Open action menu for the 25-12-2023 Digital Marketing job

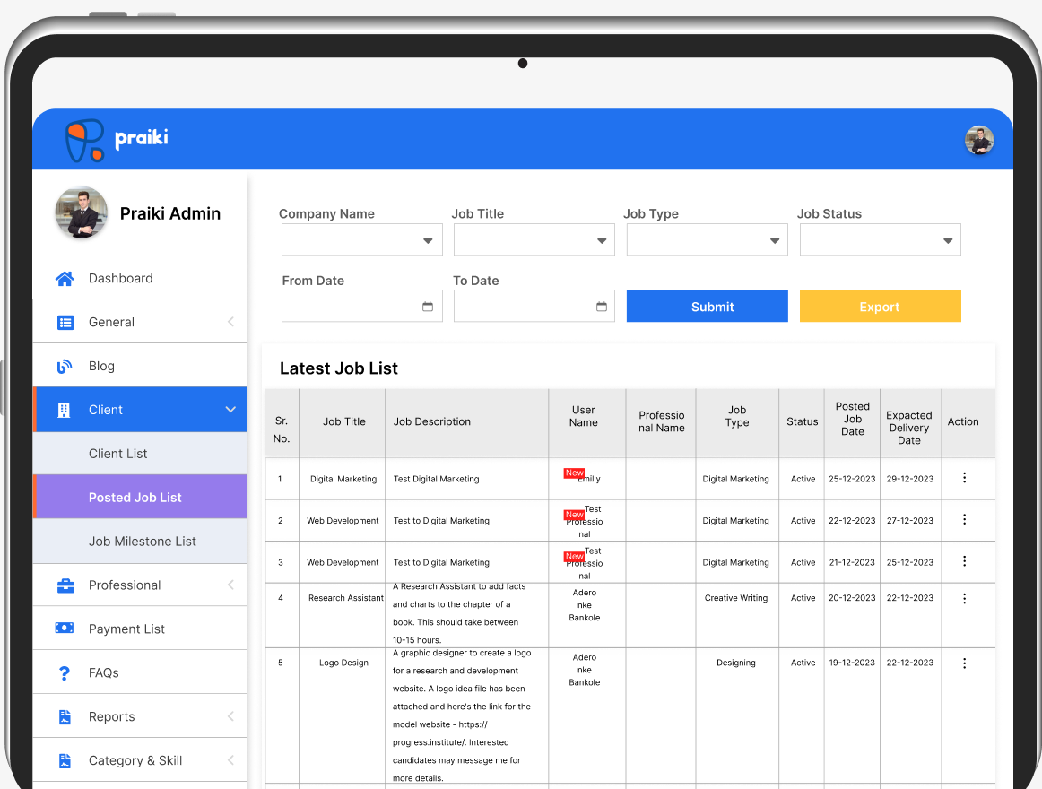[x=964, y=478]
